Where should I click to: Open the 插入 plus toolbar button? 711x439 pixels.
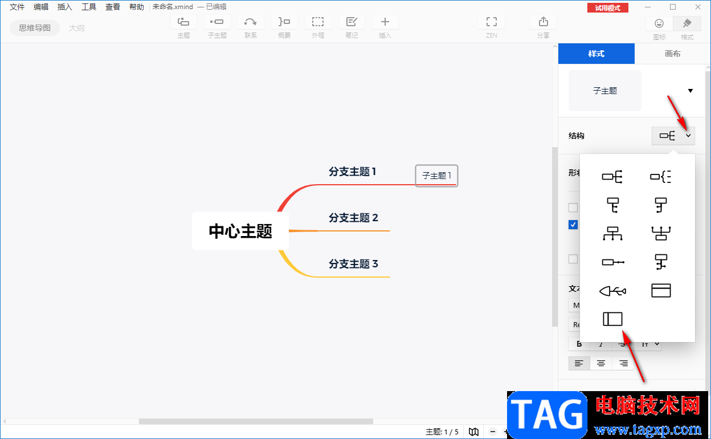click(385, 22)
